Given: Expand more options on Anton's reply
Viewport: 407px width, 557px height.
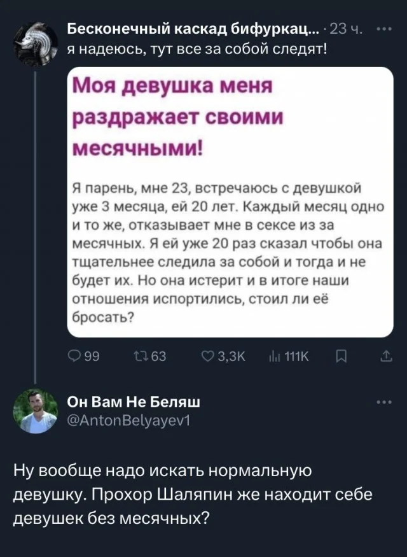Looking at the screenshot, I should (x=385, y=402).
